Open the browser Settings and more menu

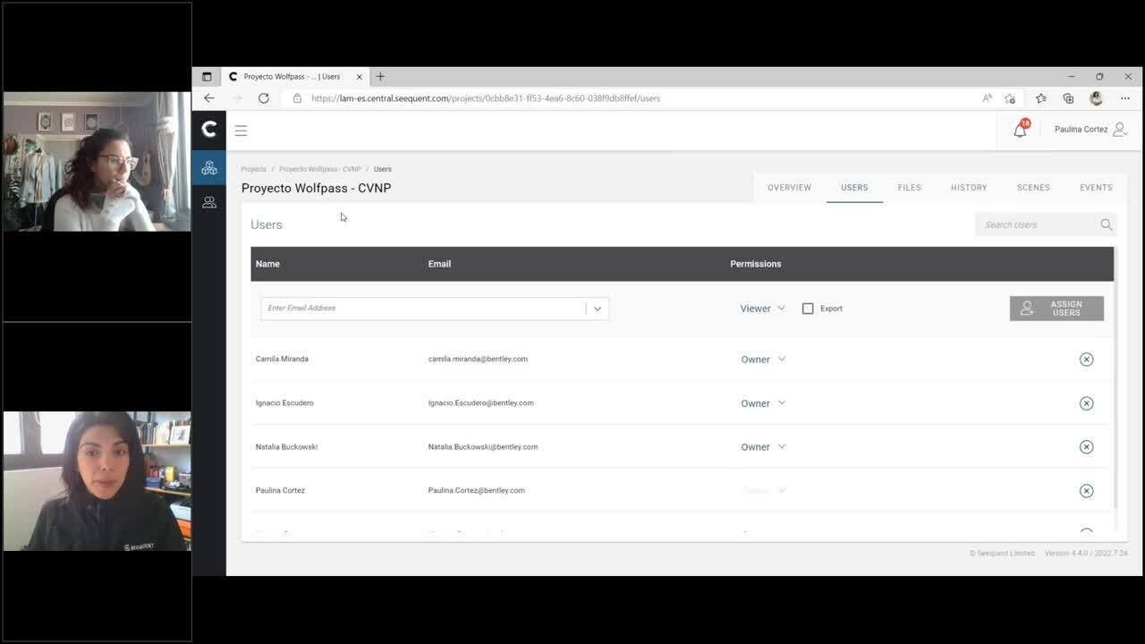(1125, 98)
